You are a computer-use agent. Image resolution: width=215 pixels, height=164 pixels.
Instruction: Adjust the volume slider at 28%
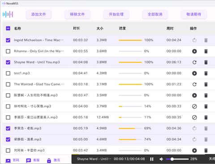(x=177, y=159)
